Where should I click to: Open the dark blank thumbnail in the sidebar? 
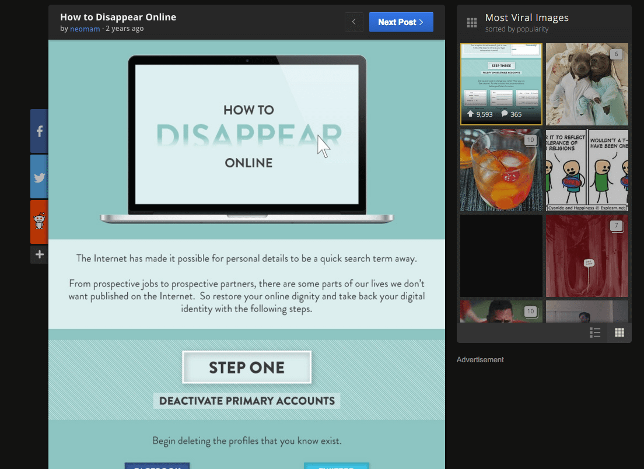coord(501,256)
